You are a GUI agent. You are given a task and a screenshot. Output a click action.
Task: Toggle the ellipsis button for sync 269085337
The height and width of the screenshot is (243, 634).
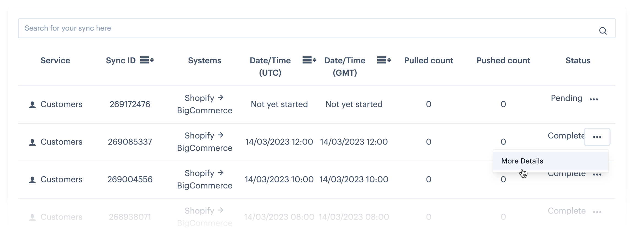(x=597, y=137)
